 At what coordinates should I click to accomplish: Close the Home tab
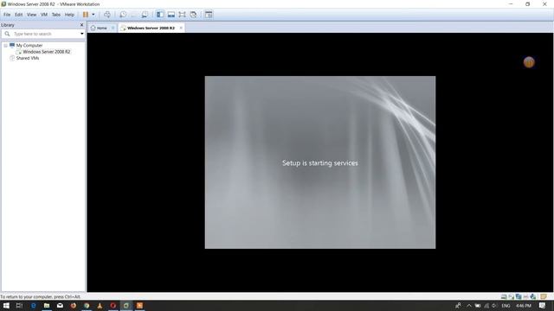113,28
